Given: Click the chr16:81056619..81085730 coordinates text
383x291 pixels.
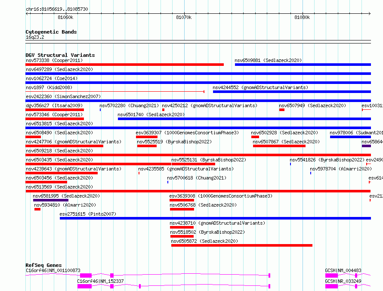Looking at the screenshot, I should pos(57,9).
